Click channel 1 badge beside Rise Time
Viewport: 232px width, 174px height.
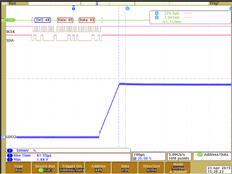[10, 156]
